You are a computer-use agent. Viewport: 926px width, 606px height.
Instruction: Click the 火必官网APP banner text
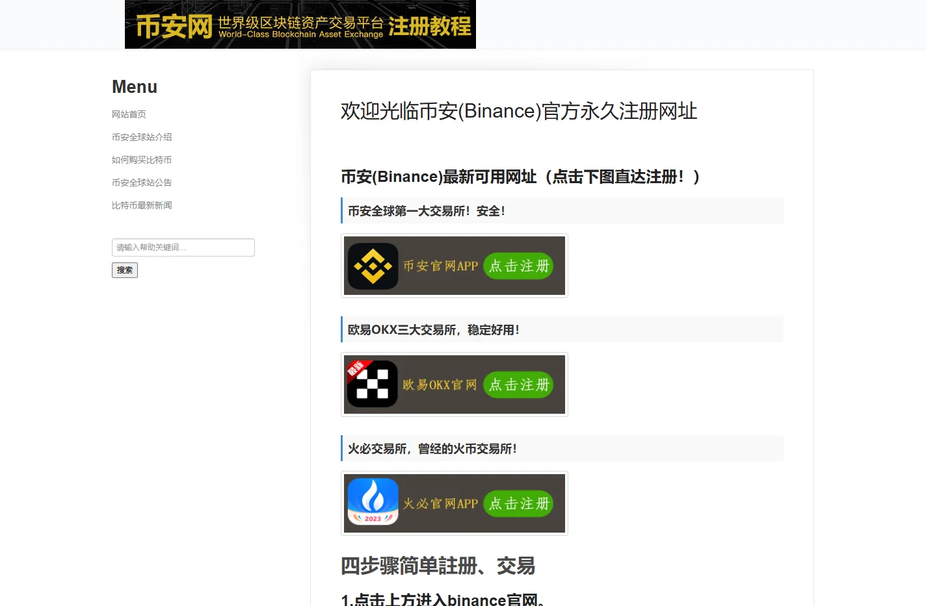[440, 503]
